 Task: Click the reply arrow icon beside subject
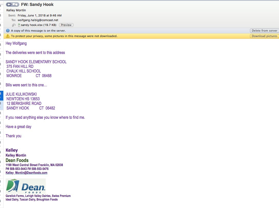point(9,4)
